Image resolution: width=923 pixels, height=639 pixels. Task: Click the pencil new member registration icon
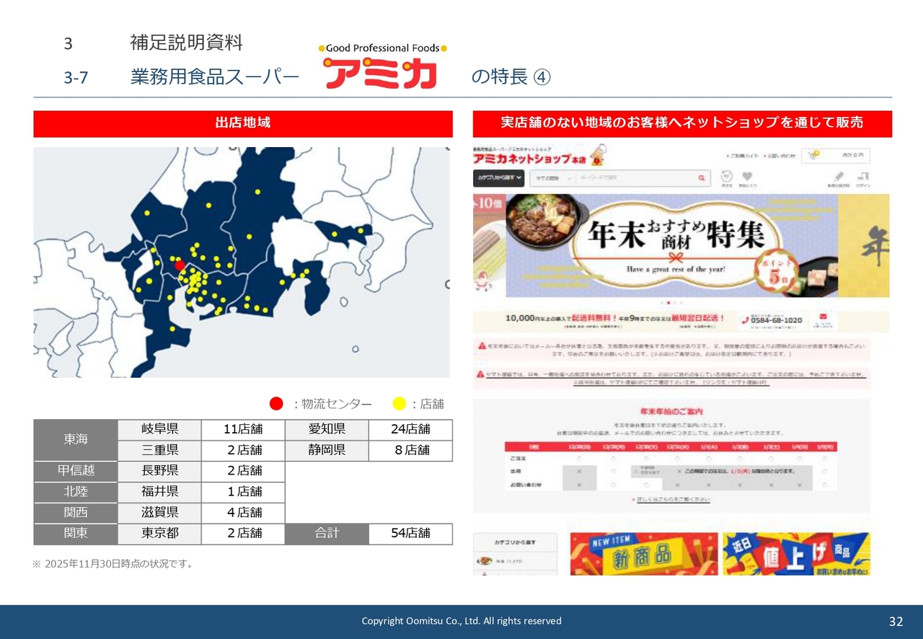(838, 176)
